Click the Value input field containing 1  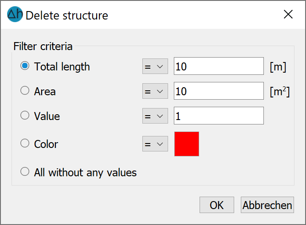coord(219,116)
